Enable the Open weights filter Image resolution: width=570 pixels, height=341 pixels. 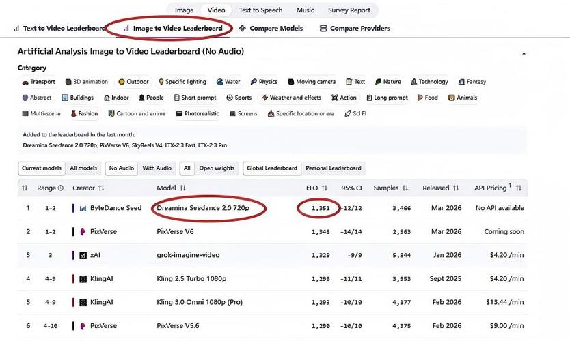[217, 168]
